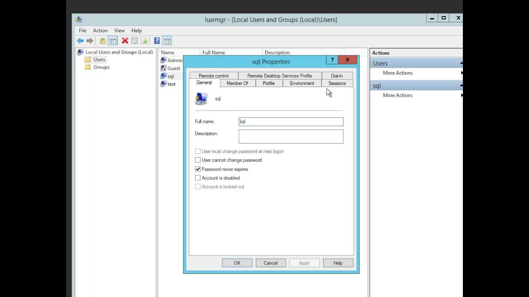Screen dimensions: 529x297
Task: Click the Description text box
Action: [x=291, y=137]
